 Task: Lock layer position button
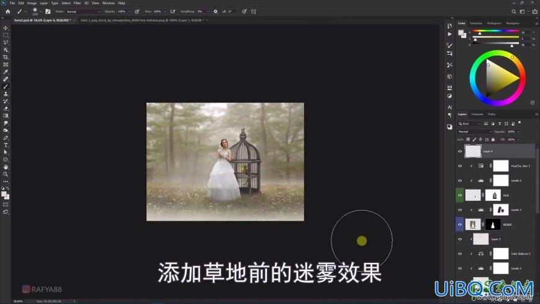point(480,139)
